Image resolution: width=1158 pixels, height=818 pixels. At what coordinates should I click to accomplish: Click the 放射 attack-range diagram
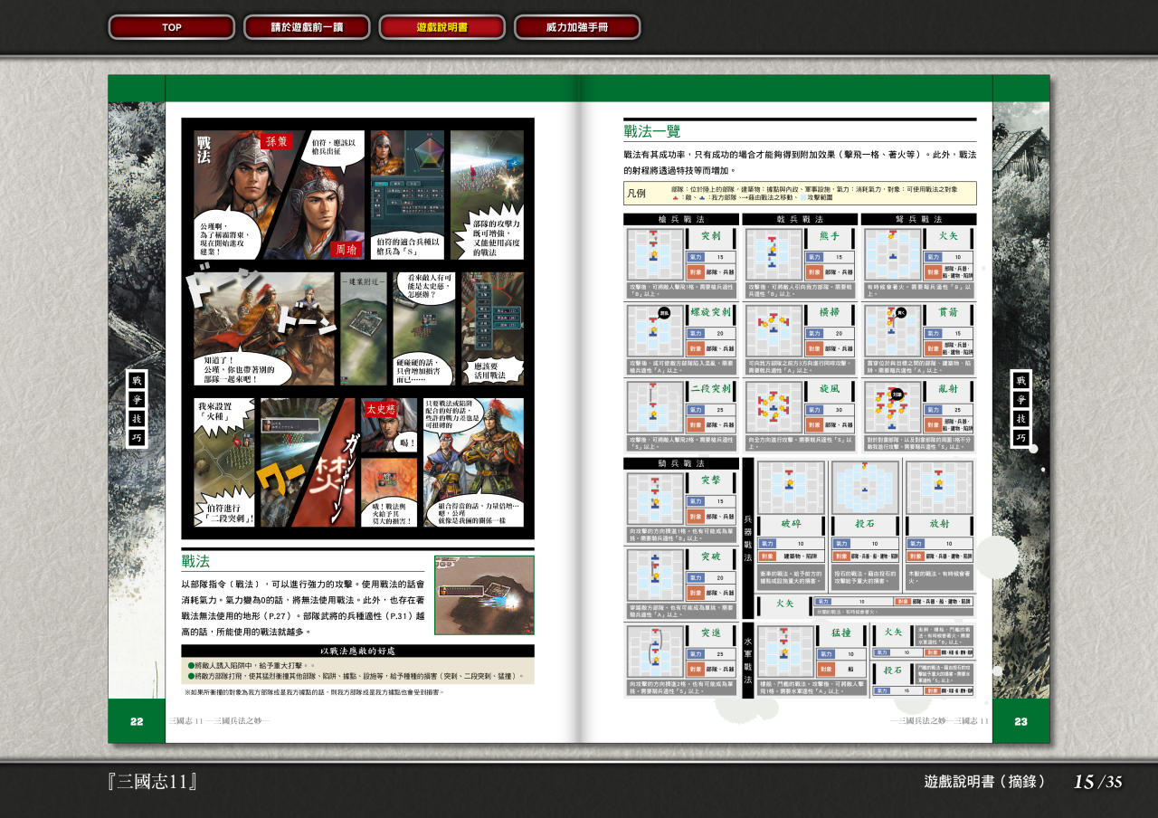click(939, 487)
